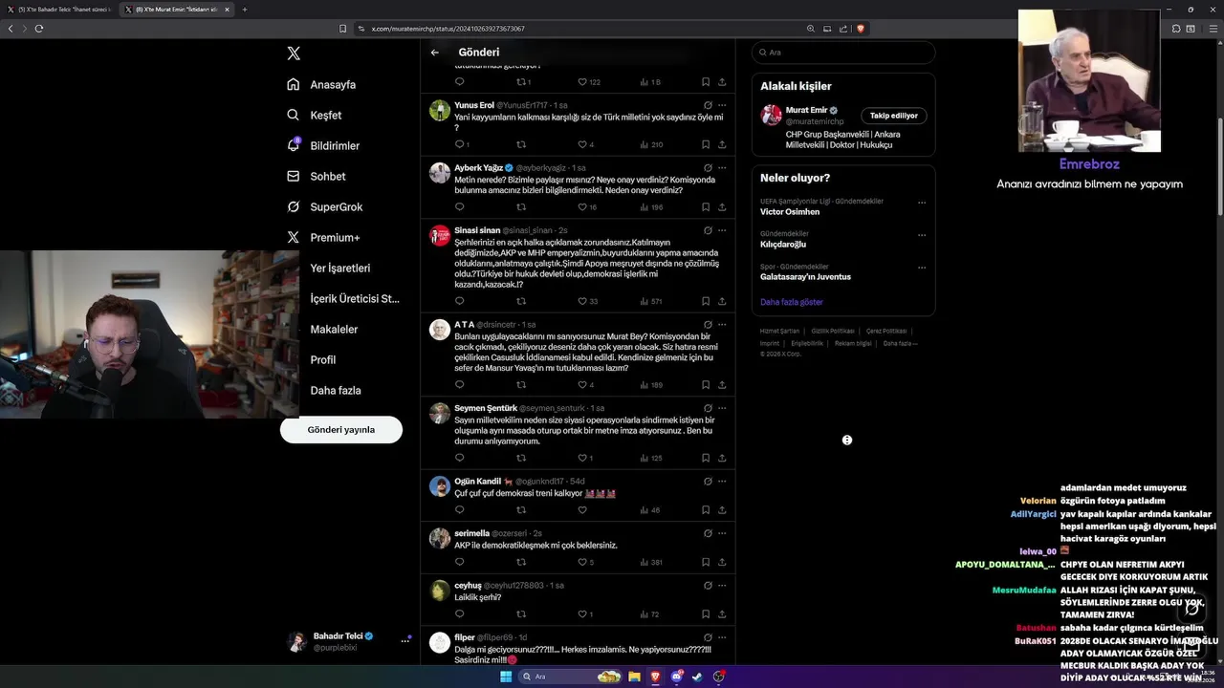Reload the page in browser
Viewport: 1224px width, 688px height.
[x=39, y=29]
